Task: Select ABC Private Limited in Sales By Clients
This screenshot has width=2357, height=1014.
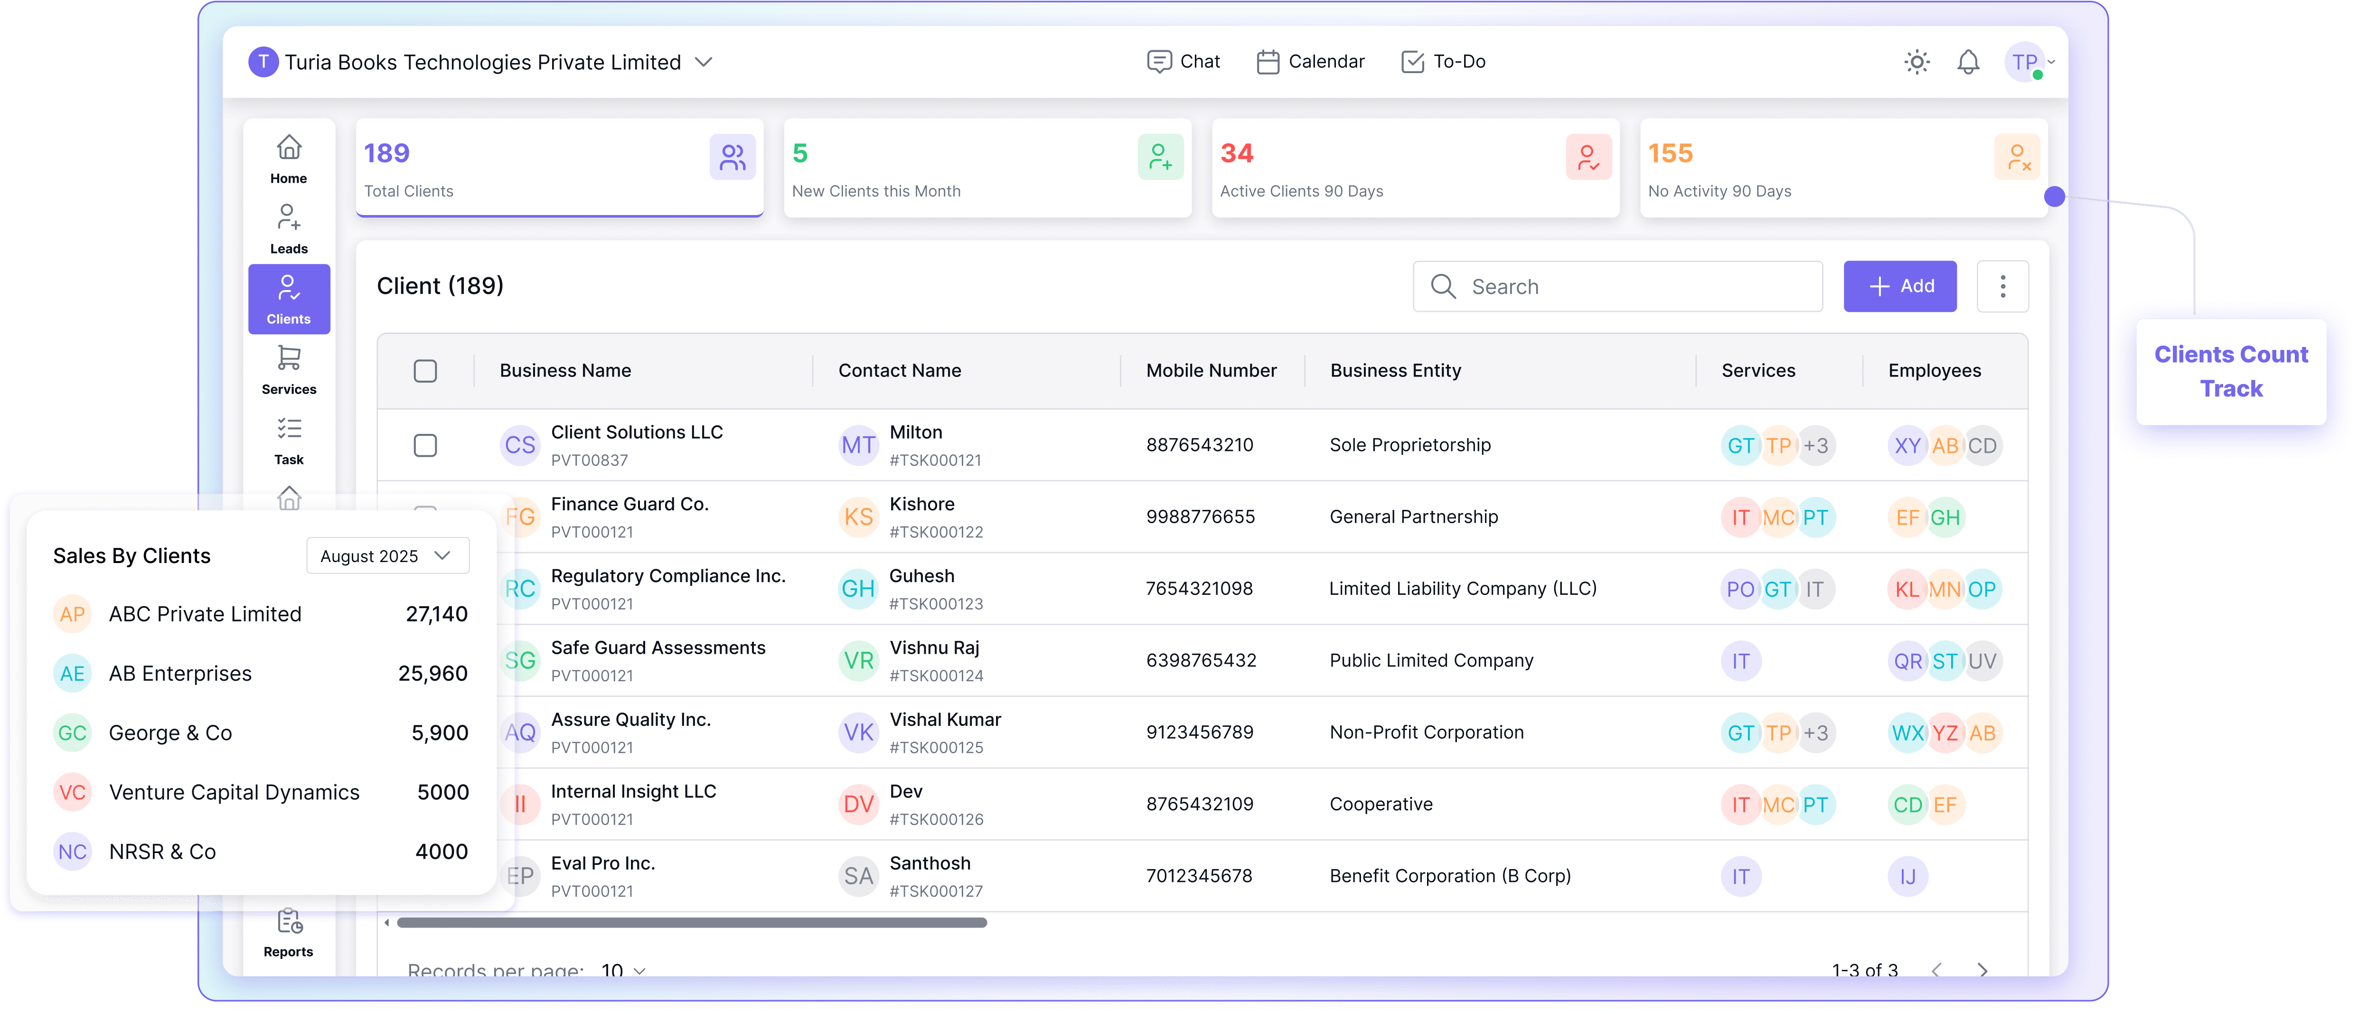Action: pyautogui.click(x=260, y=614)
